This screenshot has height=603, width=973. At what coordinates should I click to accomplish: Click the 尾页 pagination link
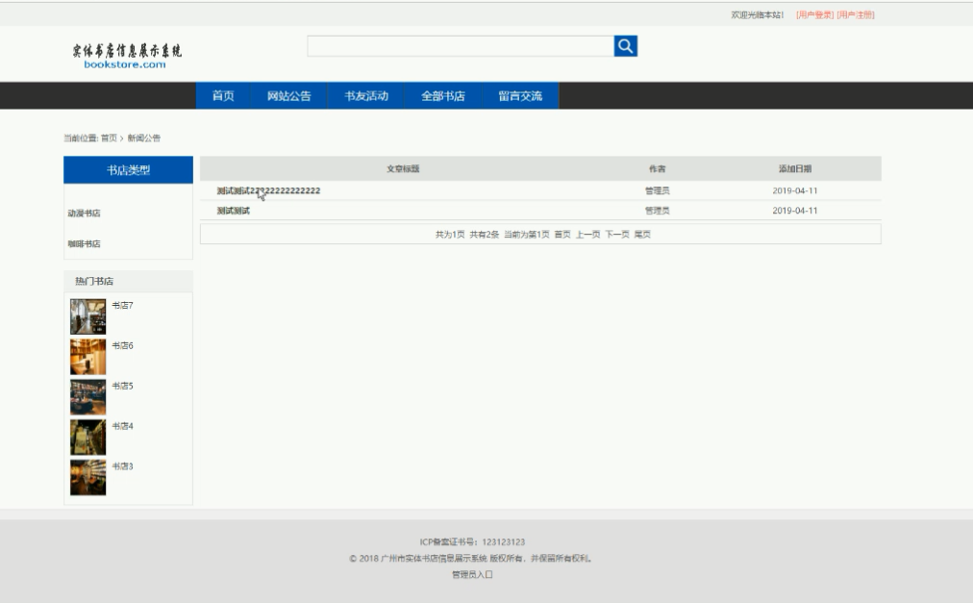[642, 234]
